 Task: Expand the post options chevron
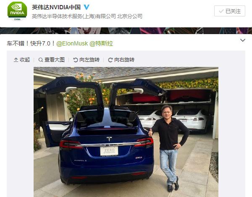click(243, 40)
